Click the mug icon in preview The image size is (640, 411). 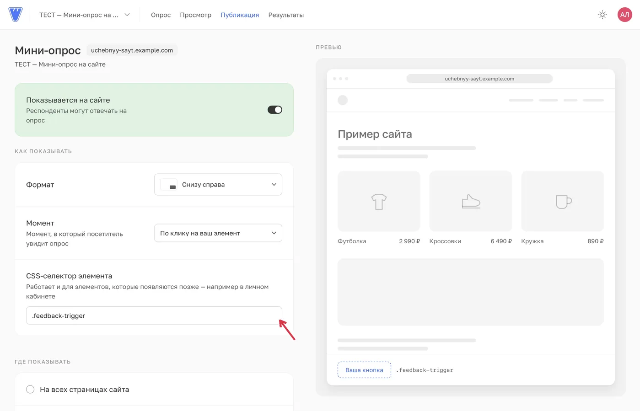[x=563, y=202]
